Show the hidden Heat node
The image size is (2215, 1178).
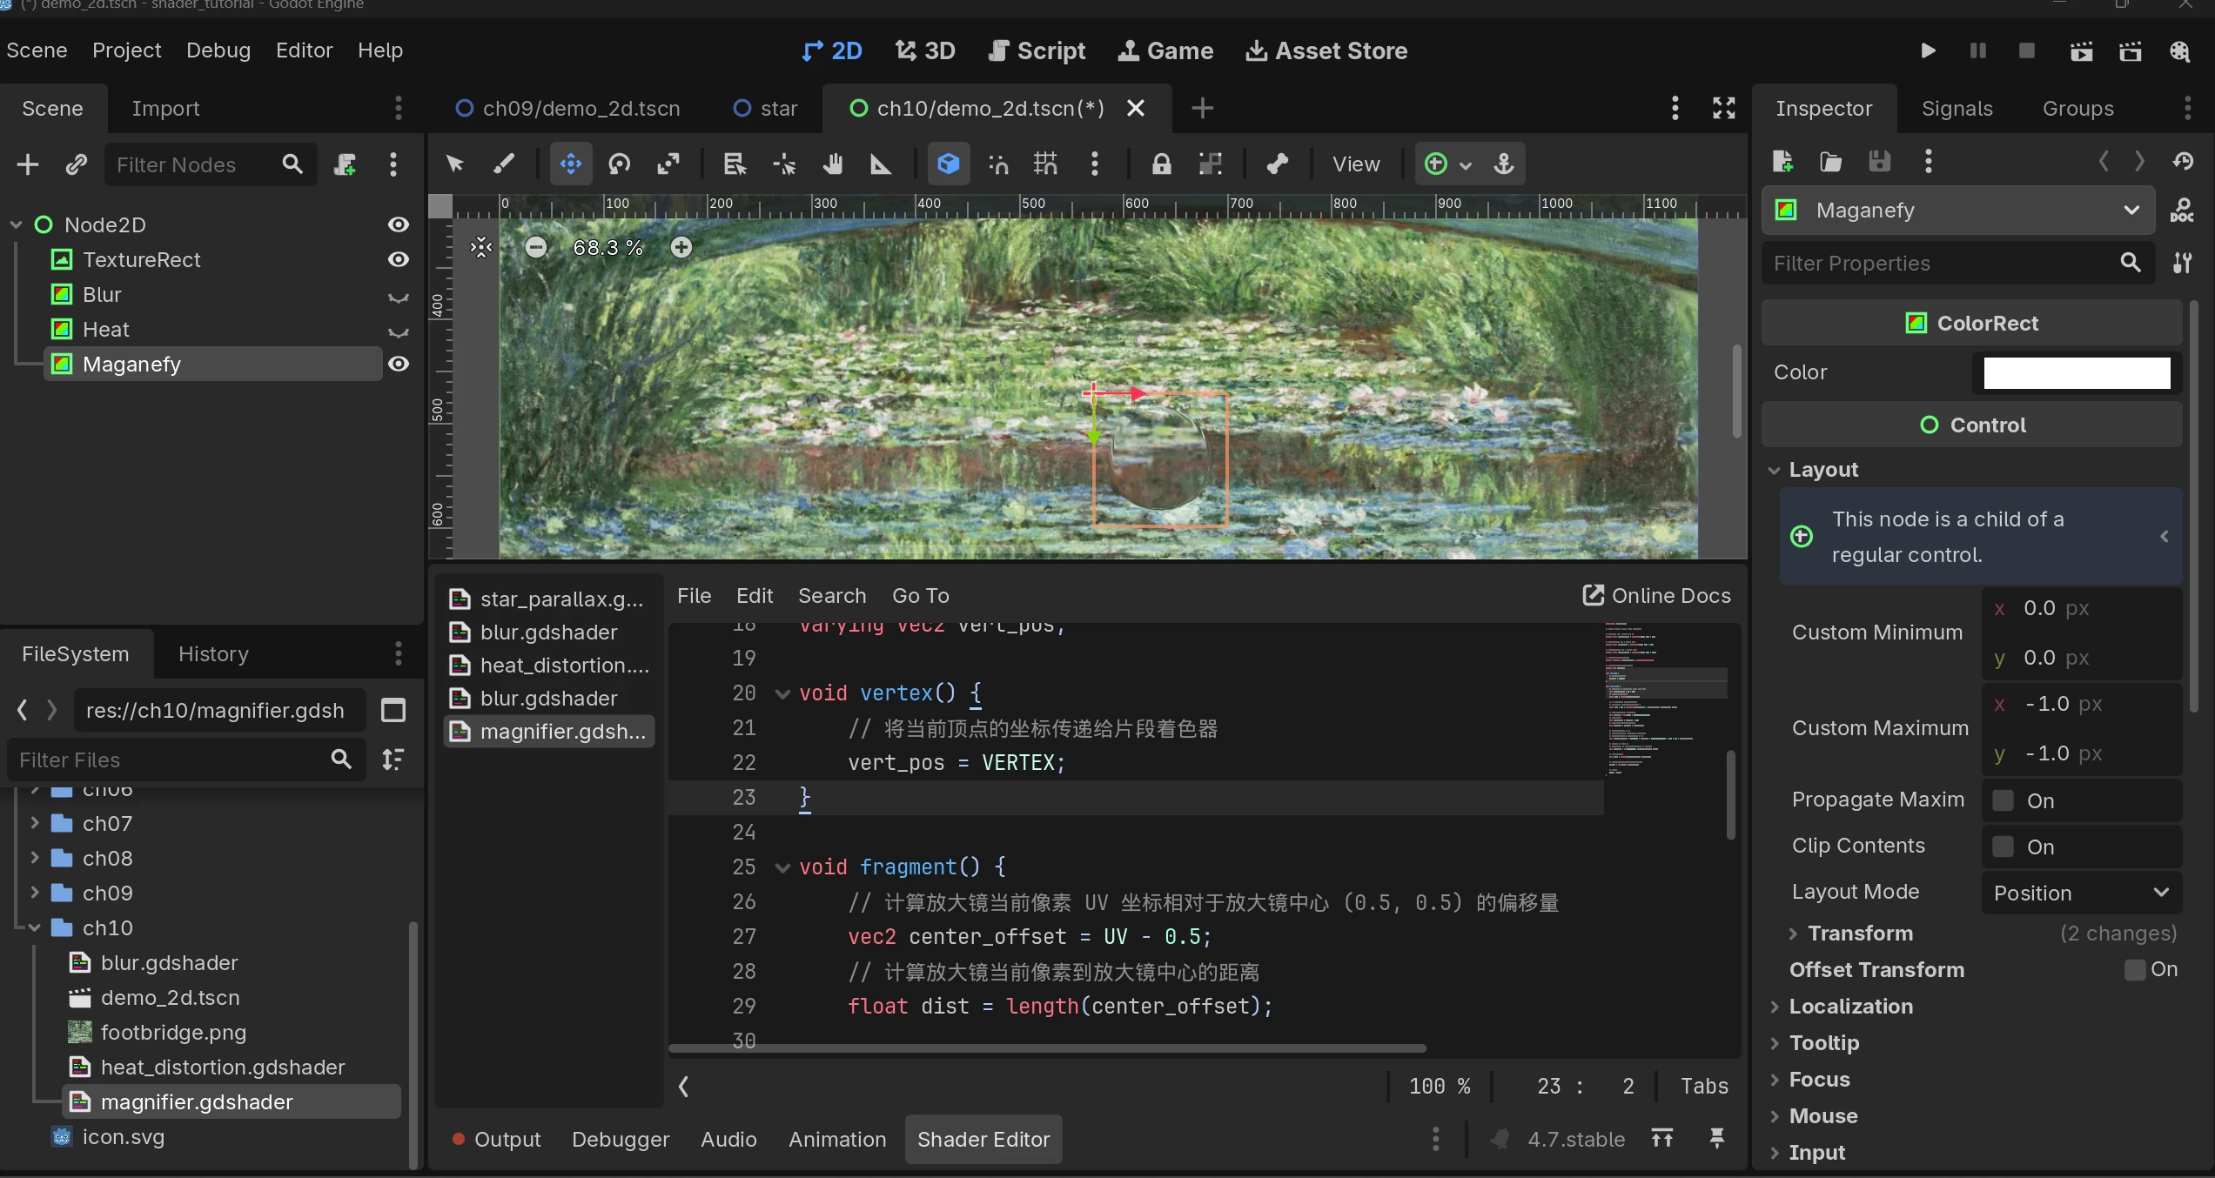pos(399,331)
